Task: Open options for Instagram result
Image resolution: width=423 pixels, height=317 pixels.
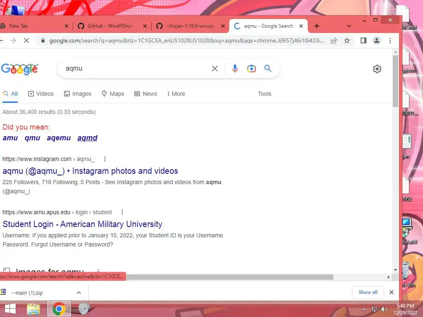Action: tap(105, 159)
